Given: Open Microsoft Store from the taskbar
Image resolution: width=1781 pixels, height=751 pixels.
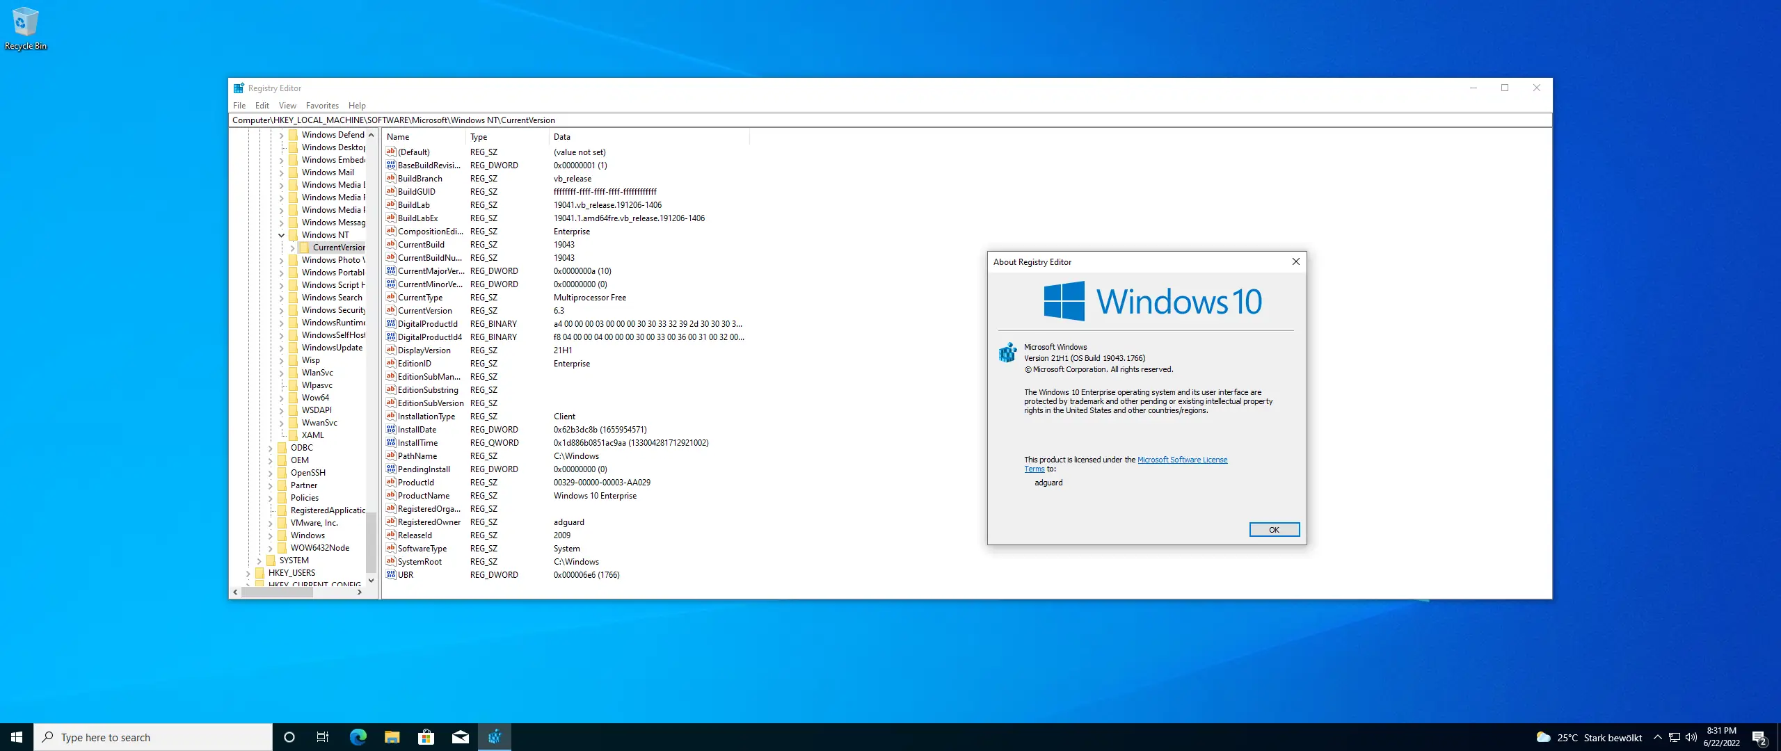Looking at the screenshot, I should (x=426, y=737).
